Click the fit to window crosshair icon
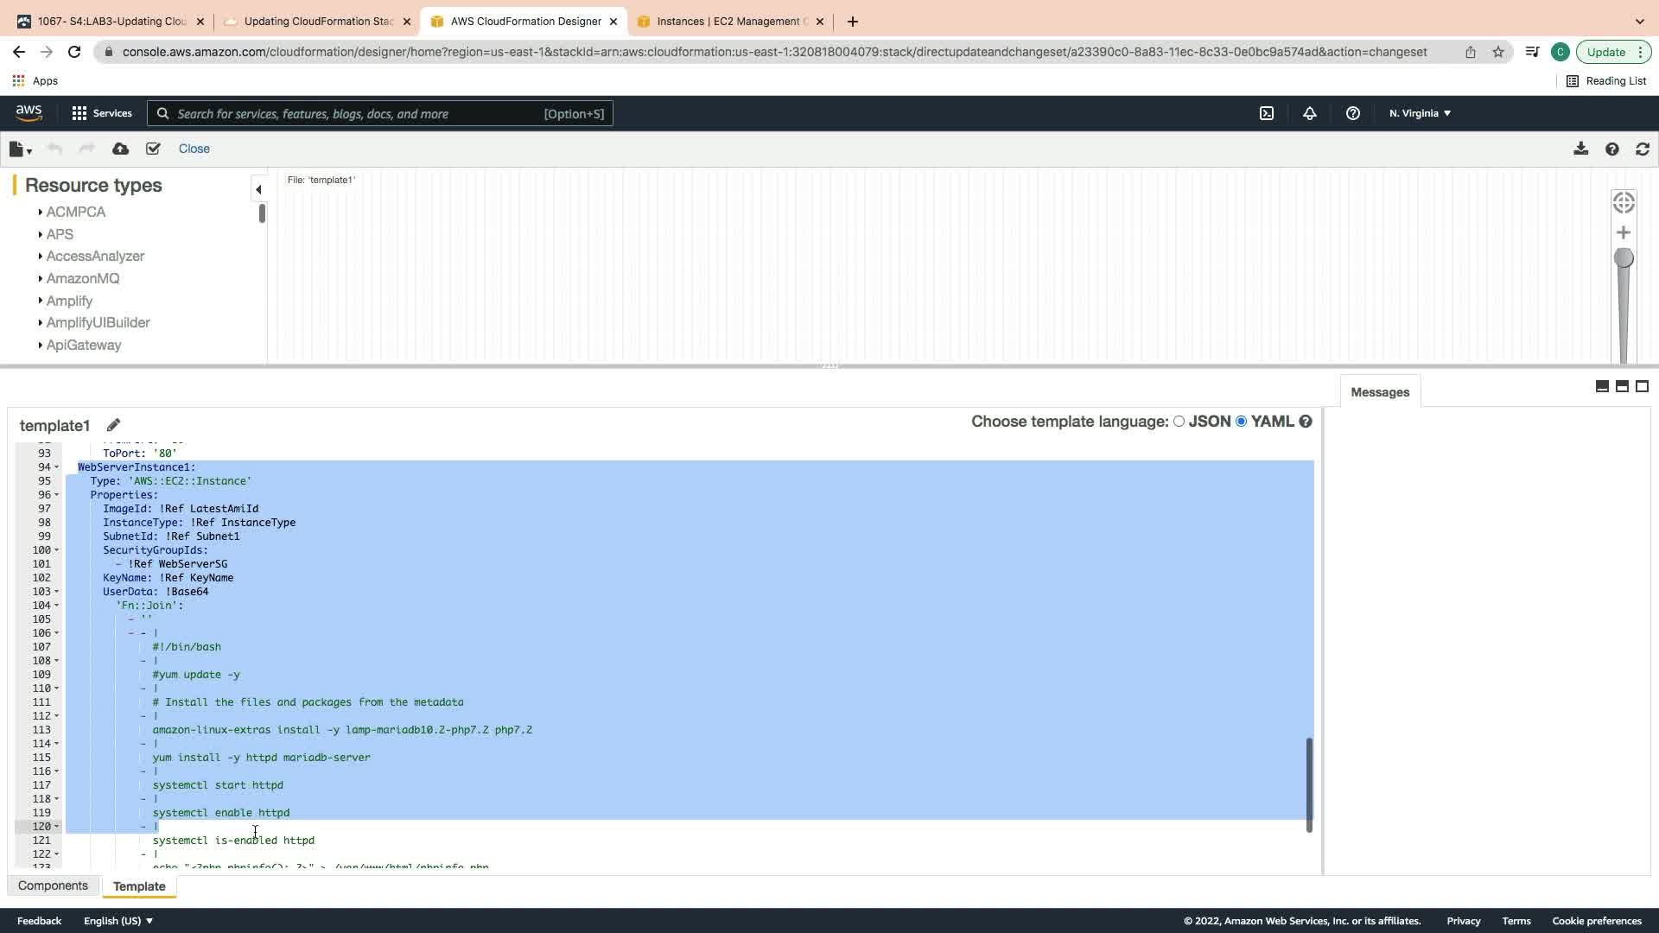The width and height of the screenshot is (1659, 933). (1623, 202)
